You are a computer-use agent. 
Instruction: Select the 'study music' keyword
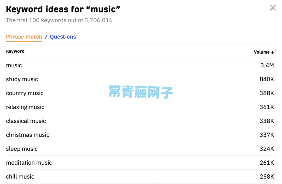pyautogui.click(x=22, y=79)
